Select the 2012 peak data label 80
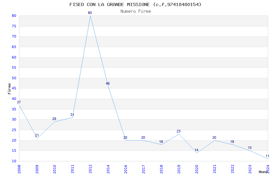 coord(90,13)
